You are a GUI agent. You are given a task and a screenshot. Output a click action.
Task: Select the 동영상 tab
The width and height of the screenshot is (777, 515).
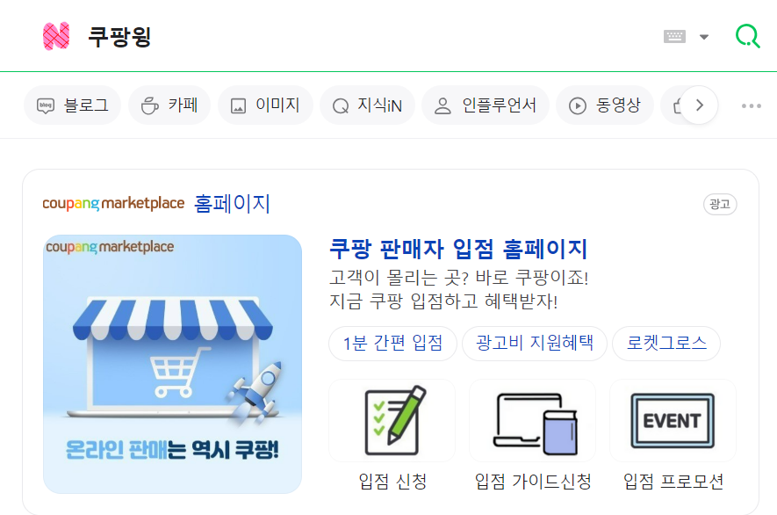pos(605,105)
